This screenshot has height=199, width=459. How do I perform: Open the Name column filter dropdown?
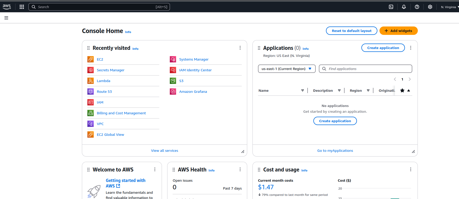303,90
